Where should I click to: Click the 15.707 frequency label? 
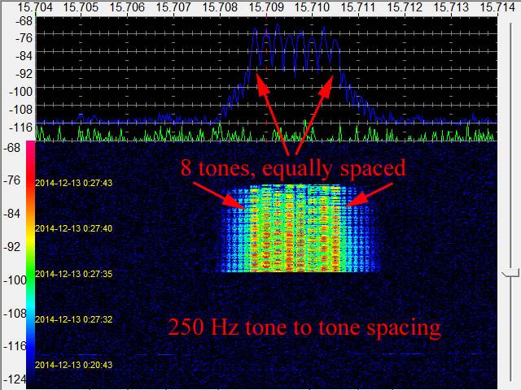(x=173, y=7)
